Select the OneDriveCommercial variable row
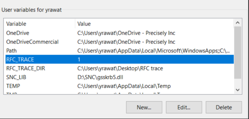 [32, 42]
